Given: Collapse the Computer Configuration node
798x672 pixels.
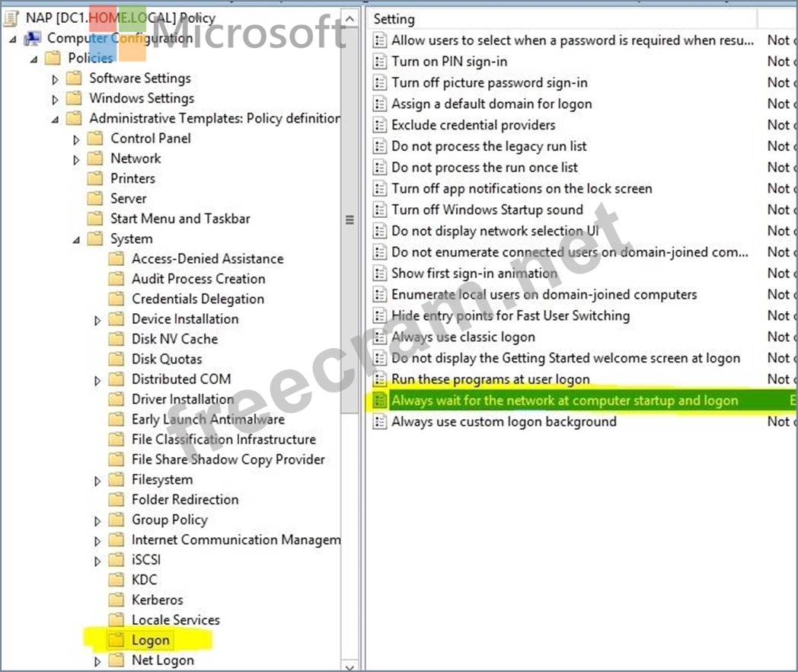Looking at the screenshot, I should tap(13, 39).
